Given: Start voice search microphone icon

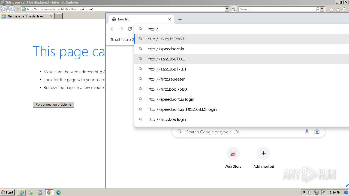Looking at the screenshot, I should pyautogui.click(x=307, y=132).
